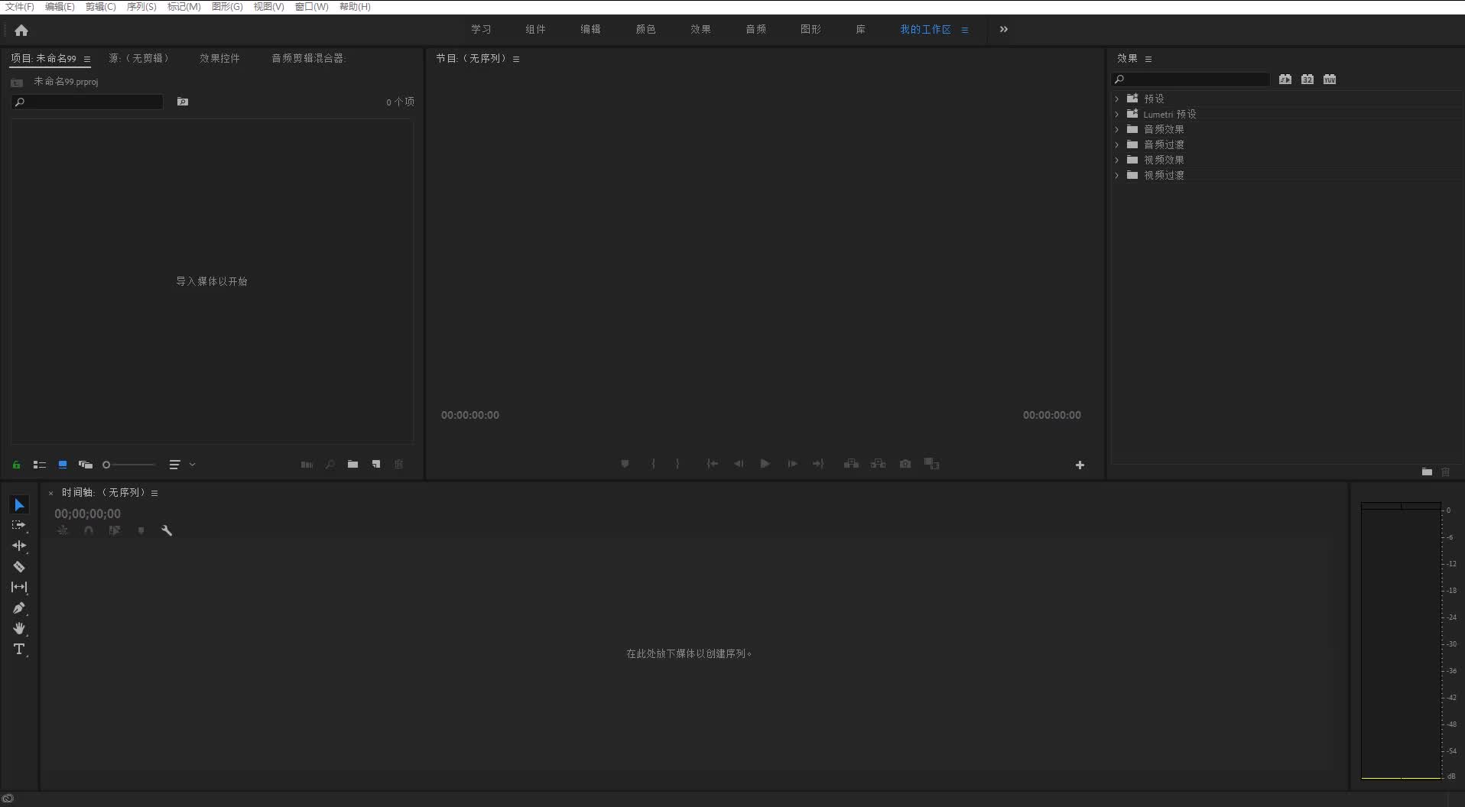Select the Track Select Forward tool

19,526
